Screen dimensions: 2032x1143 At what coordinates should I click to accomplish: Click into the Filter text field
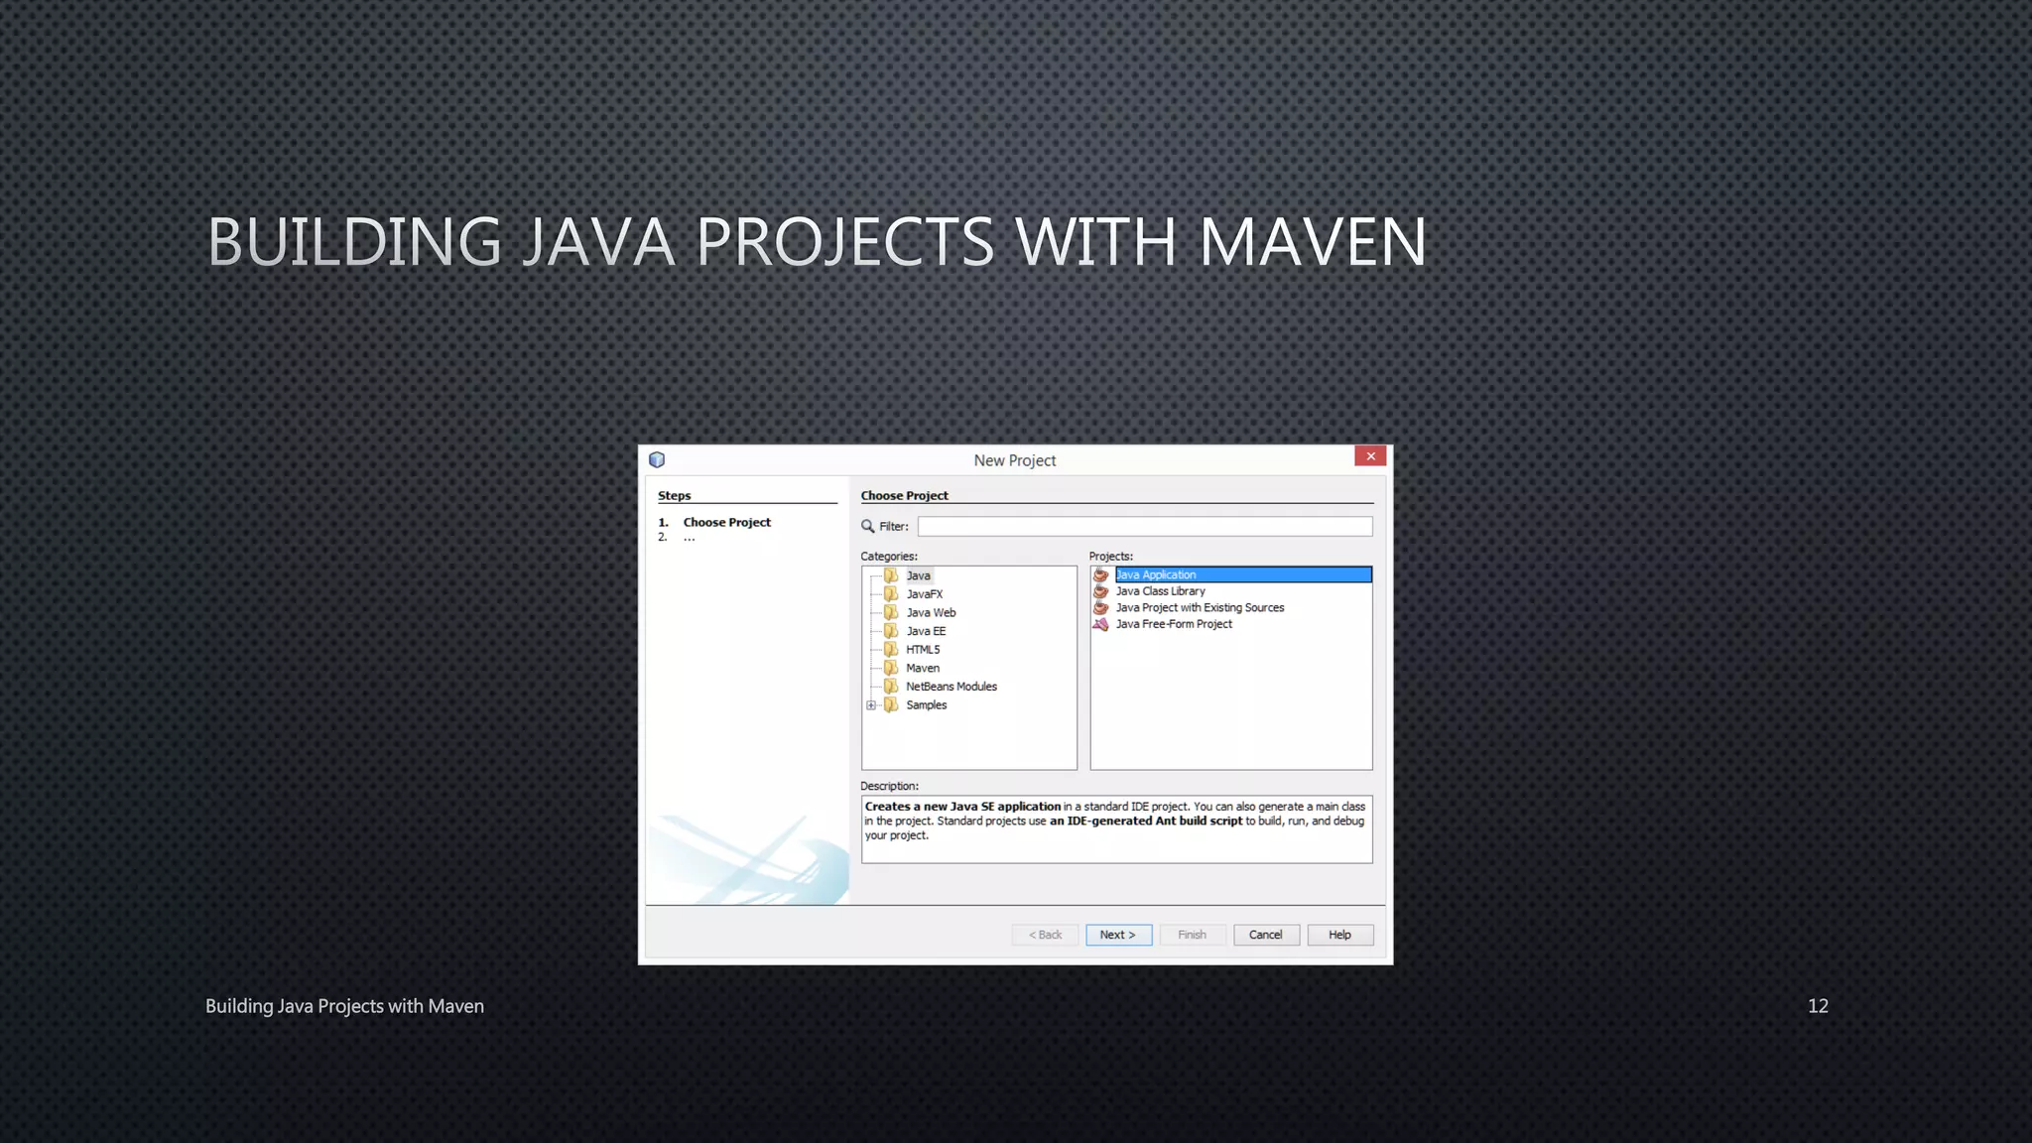(x=1145, y=527)
